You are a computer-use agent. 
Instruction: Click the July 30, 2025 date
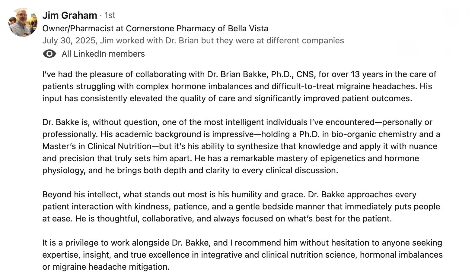click(69, 40)
